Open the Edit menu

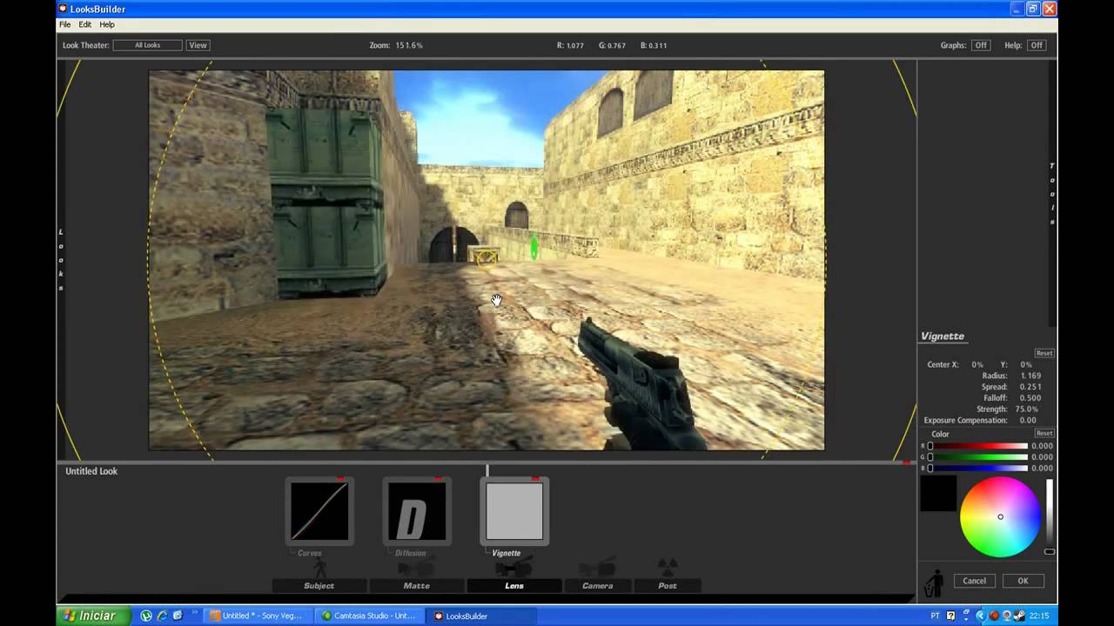pos(85,24)
